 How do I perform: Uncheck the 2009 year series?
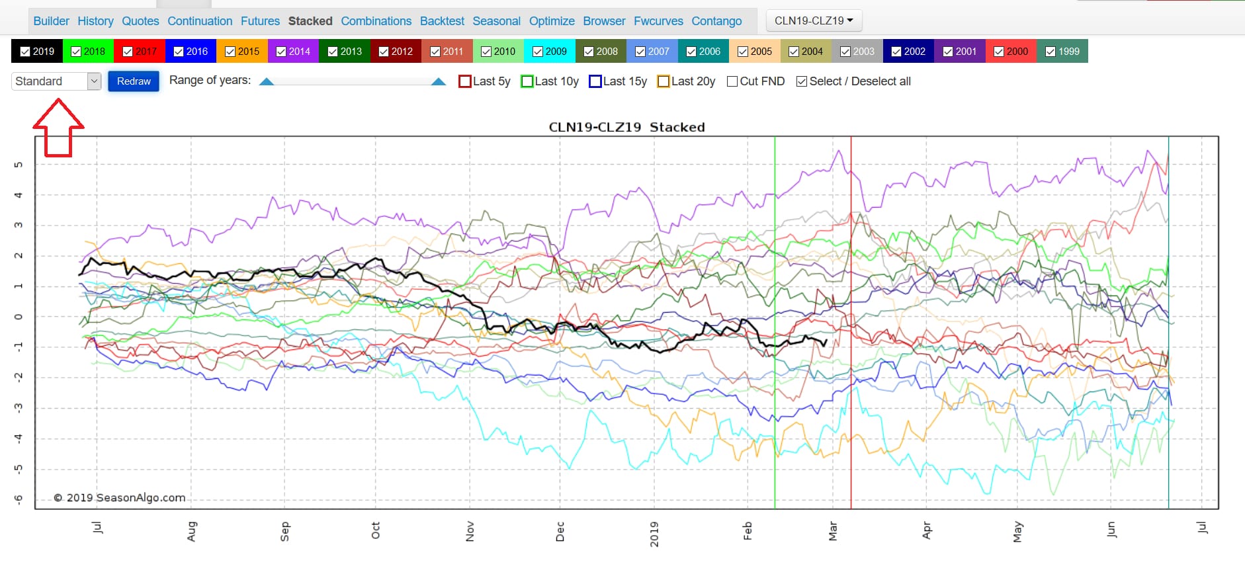click(x=538, y=52)
